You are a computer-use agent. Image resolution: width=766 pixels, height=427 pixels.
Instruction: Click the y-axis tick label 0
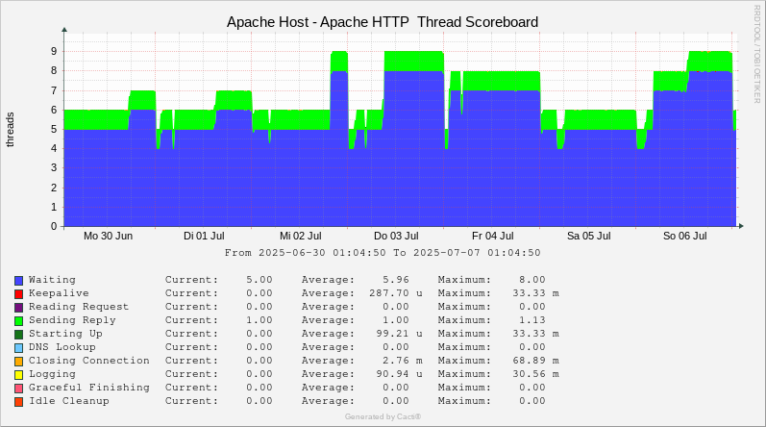tap(54, 226)
